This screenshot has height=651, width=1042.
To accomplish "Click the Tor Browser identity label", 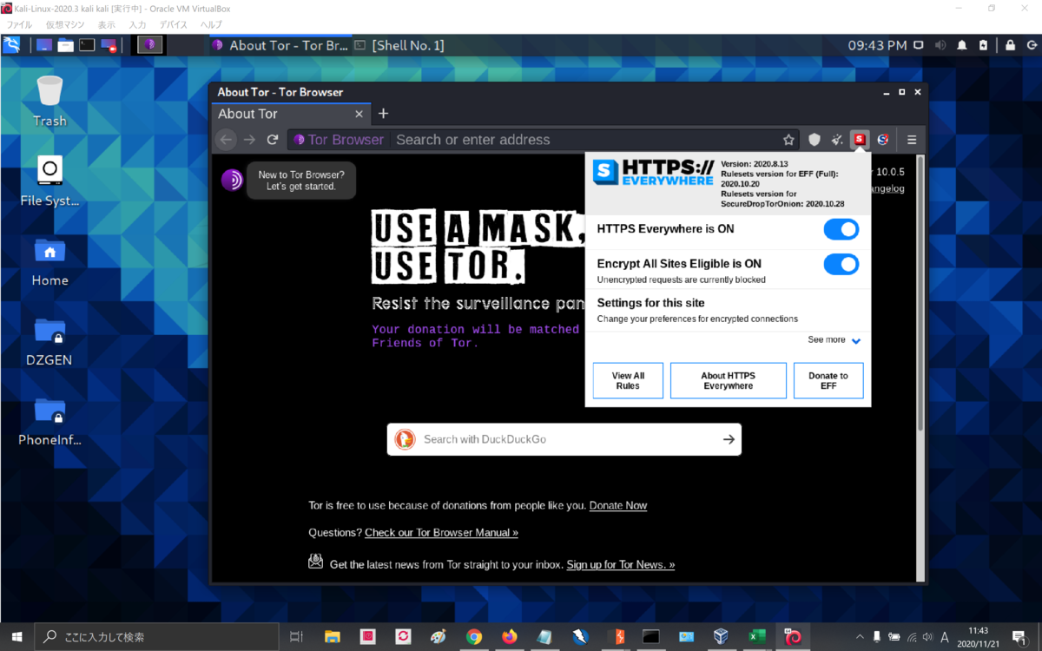I will (x=340, y=139).
